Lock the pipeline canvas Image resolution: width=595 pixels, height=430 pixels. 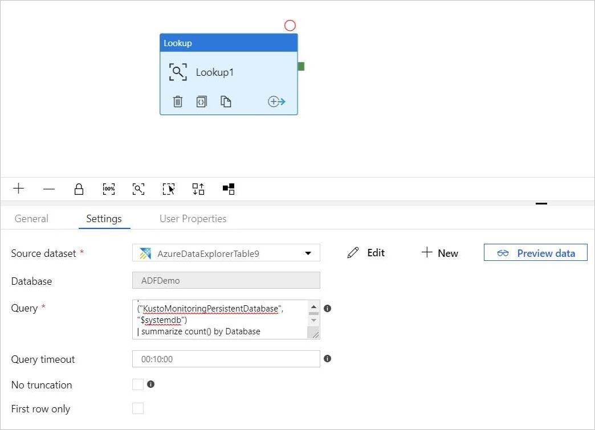[x=79, y=189]
